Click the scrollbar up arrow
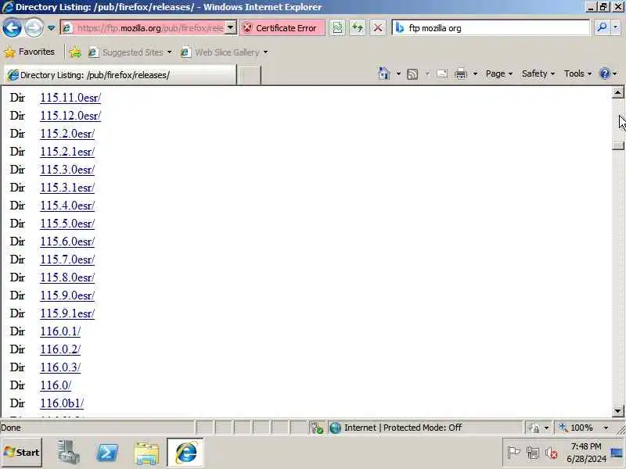The image size is (626, 469). point(617,92)
